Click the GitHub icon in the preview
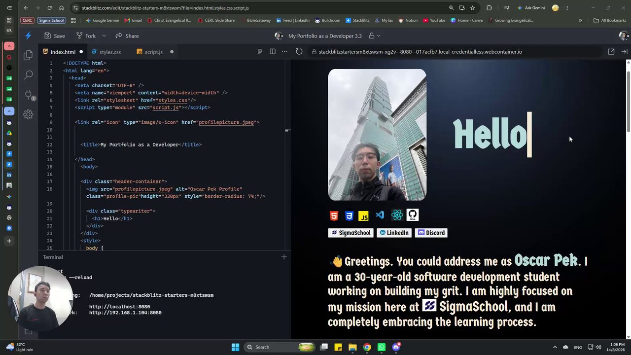 pos(413,215)
